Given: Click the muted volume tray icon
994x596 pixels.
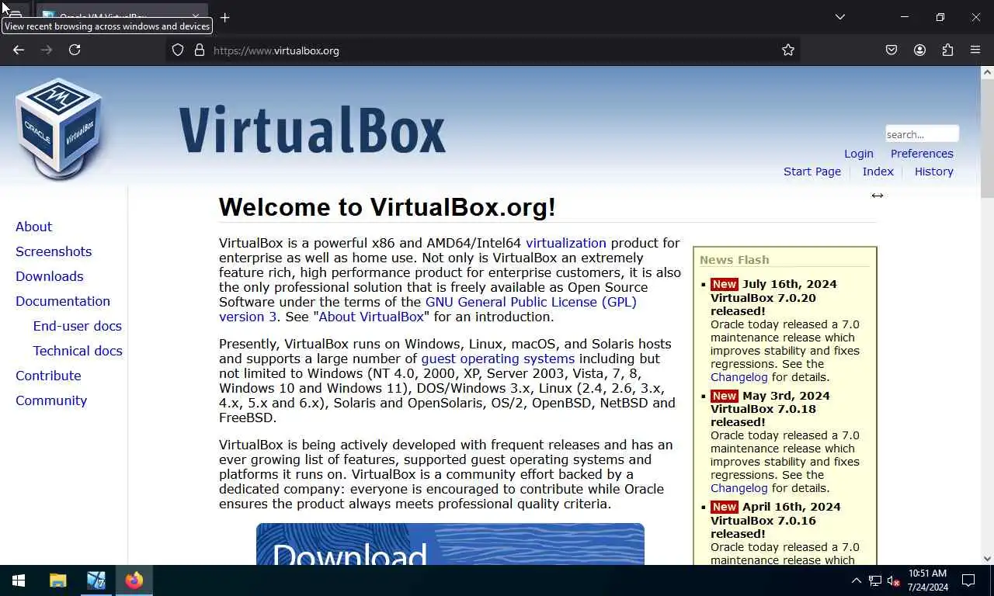Looking at the screenshot, I should [x=894, y=580].
